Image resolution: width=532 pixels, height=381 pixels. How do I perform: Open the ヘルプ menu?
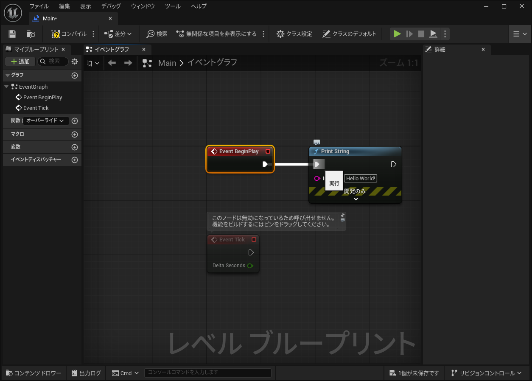199,6
